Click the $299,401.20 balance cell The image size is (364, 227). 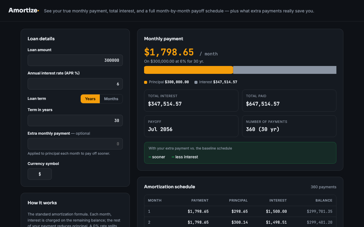tap(319, 222)
